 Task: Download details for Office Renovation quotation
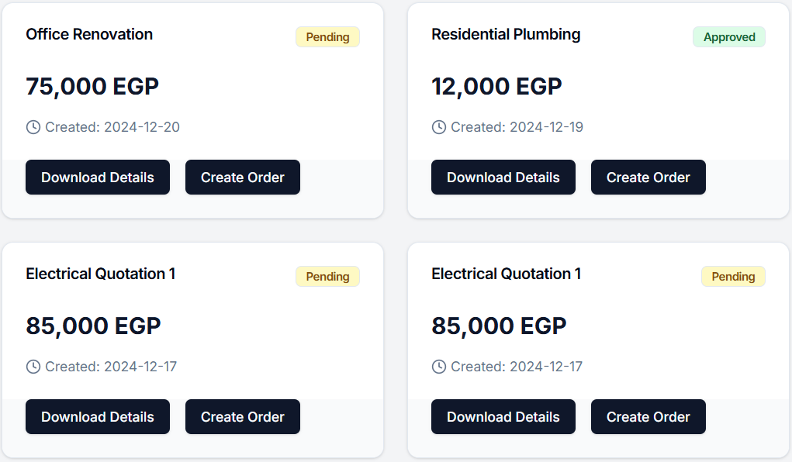coord(98,178)
